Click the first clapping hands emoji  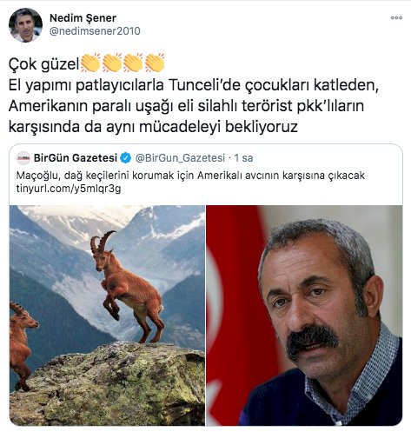coord(90,63)
